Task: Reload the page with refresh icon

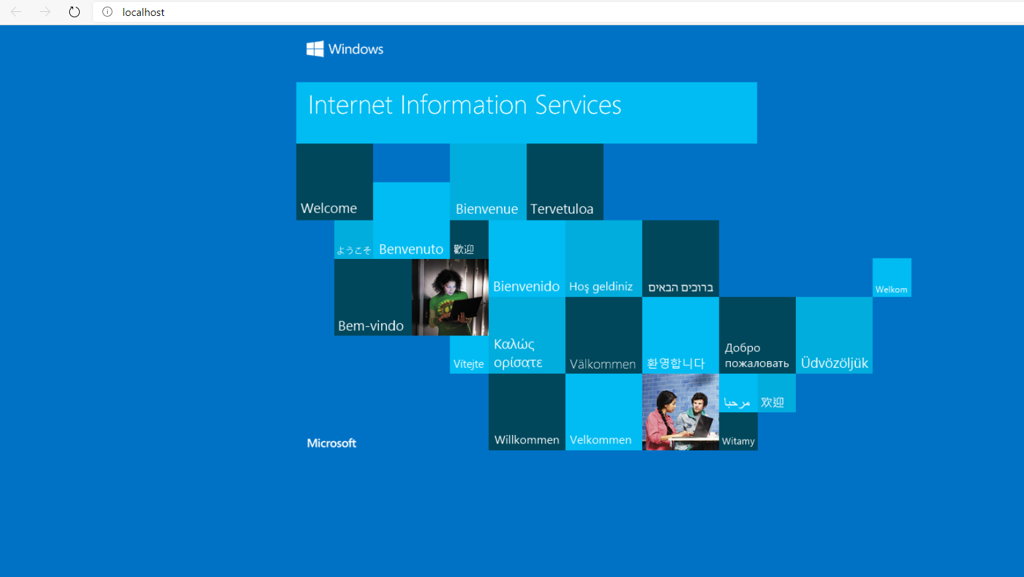Action: [x=74, y=12]
